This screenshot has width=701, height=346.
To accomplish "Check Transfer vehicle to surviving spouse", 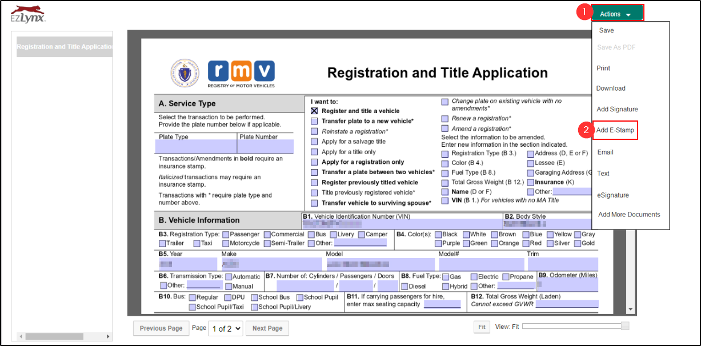I will tap(314, 203).
